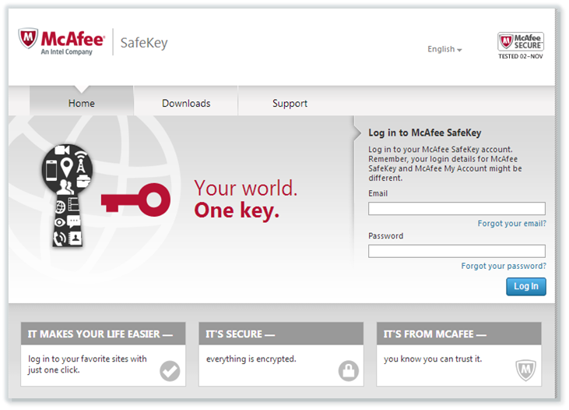Click the Forgot your email link

pos(511,224)
